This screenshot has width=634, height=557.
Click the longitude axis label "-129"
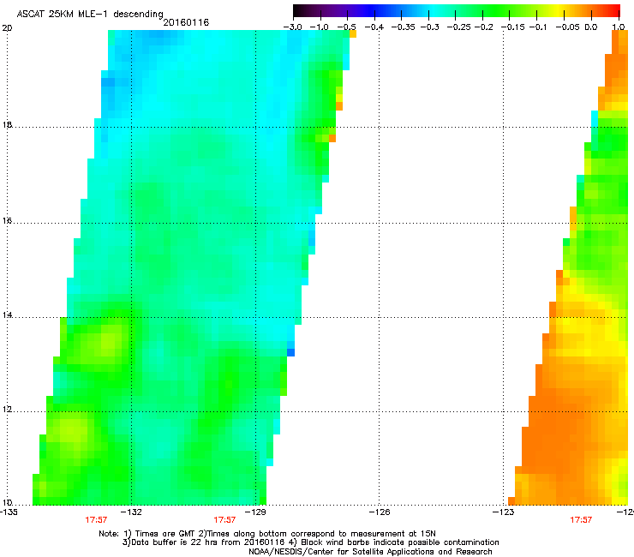(255, 512)
